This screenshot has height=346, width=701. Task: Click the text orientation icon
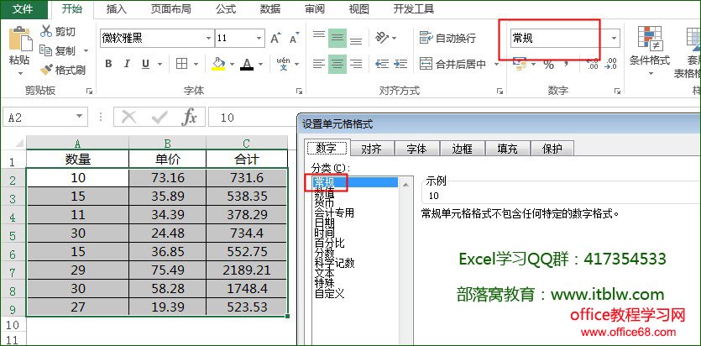point(382,38)
